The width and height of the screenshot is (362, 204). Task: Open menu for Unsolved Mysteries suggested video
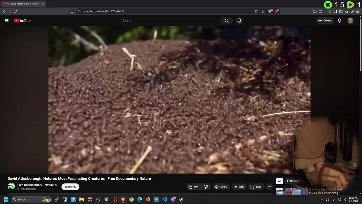coord(350,190)
